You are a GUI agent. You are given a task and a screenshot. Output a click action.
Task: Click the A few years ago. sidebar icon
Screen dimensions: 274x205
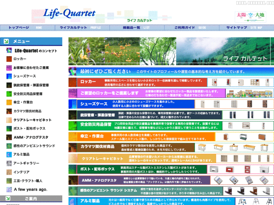(x=9, y=190)
